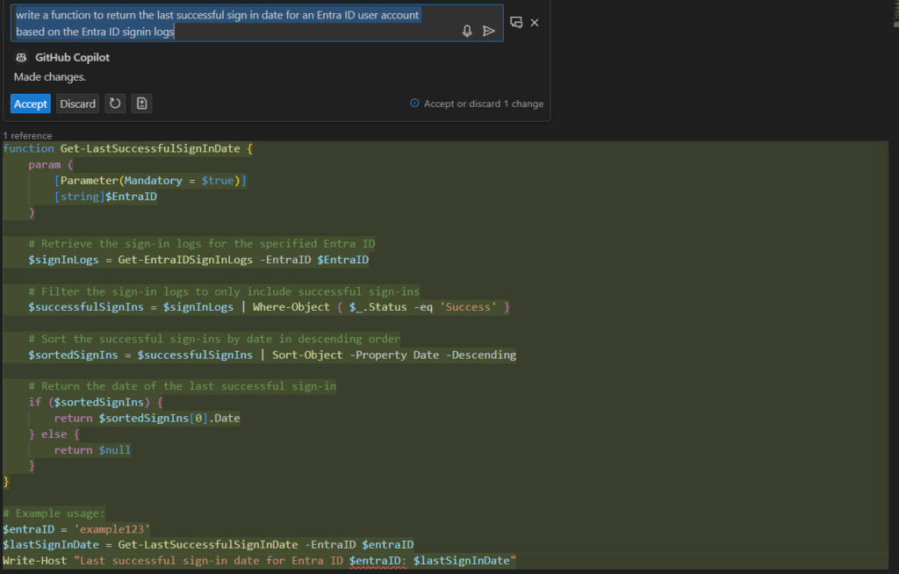
Task: Click the '1 reference' code lens link
Action: pyautogui.click(x=27, y=135)
